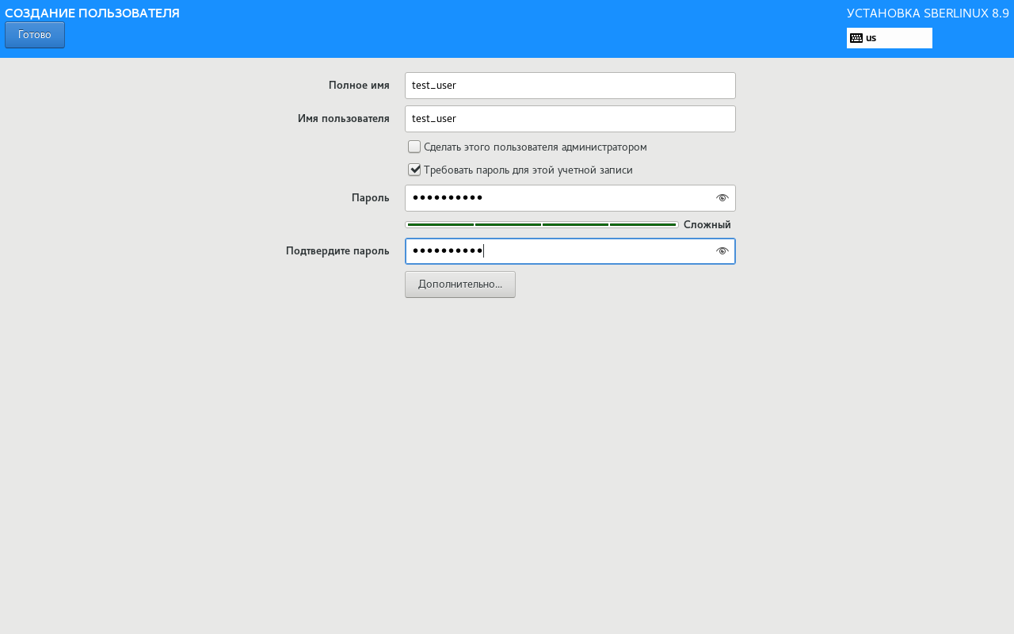Uncheck the require password checkbox
Viewport: 1014px width, 634px height.
414,170
